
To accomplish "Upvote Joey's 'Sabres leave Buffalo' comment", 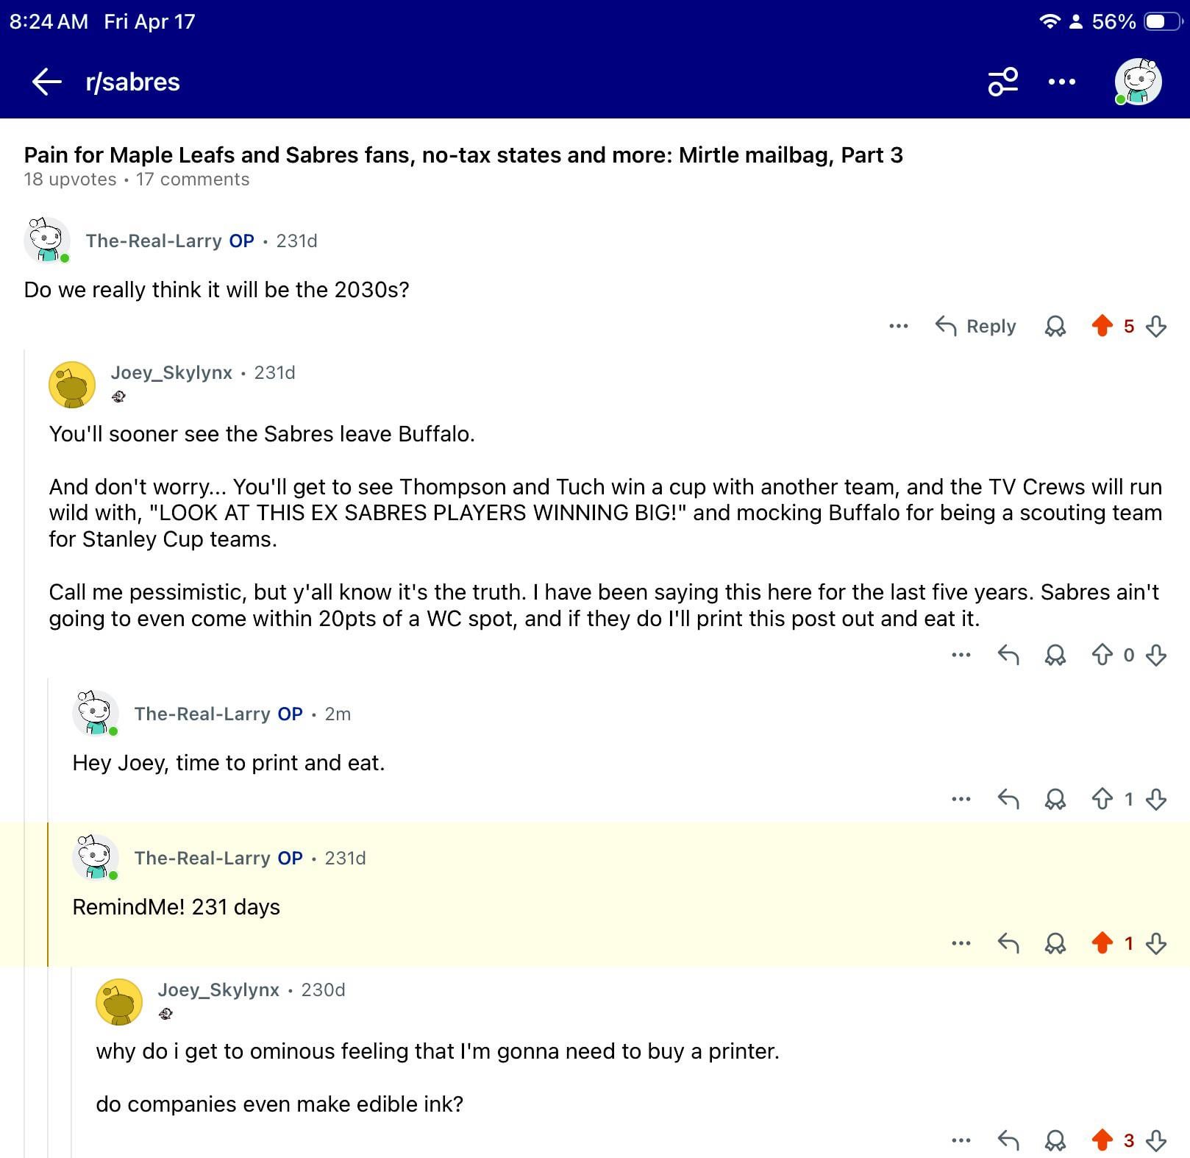I will (x=1102, y=655).
